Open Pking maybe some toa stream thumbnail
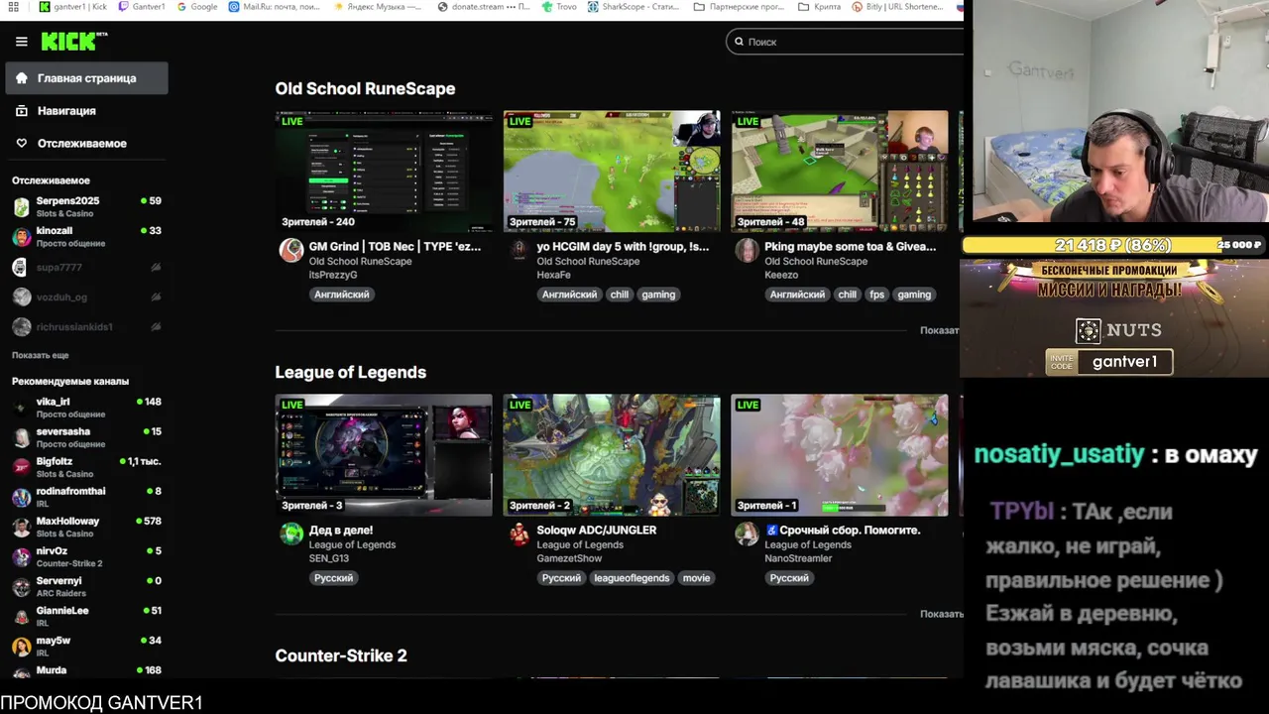Image resolution: width=1269 pixels, height=714 pixels. [x=840, y=172]
